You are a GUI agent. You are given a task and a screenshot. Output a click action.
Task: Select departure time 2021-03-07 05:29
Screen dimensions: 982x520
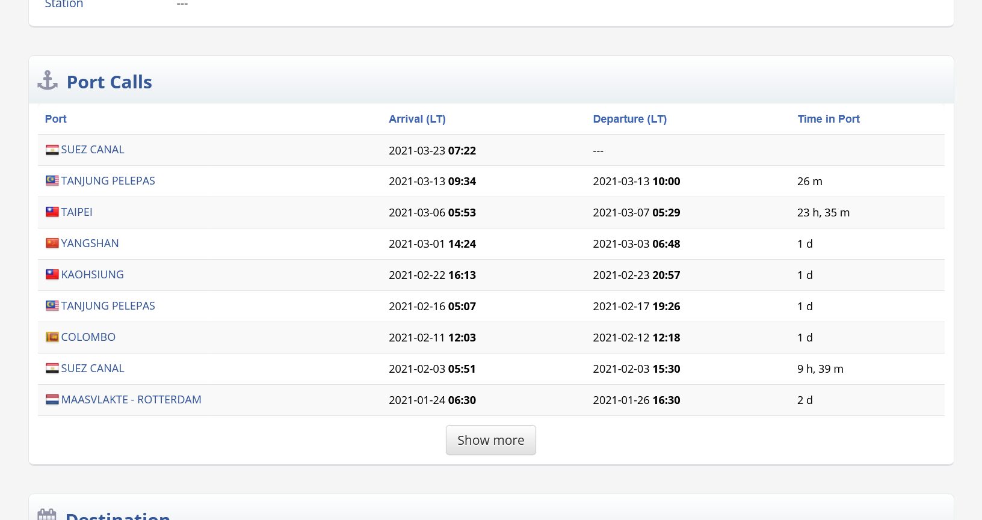pos(637,213)
